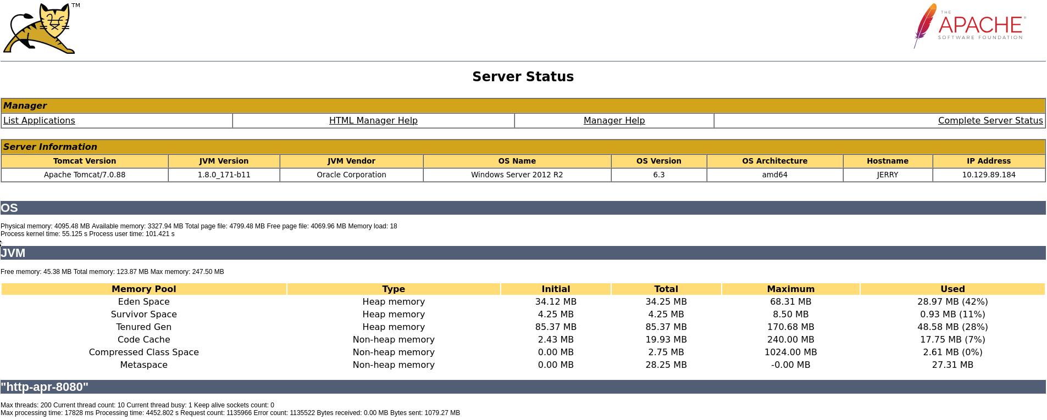This screenshot has width=1047, height=420.
Task: Open the HTML Manager Help link
Action: pos(373,121)
